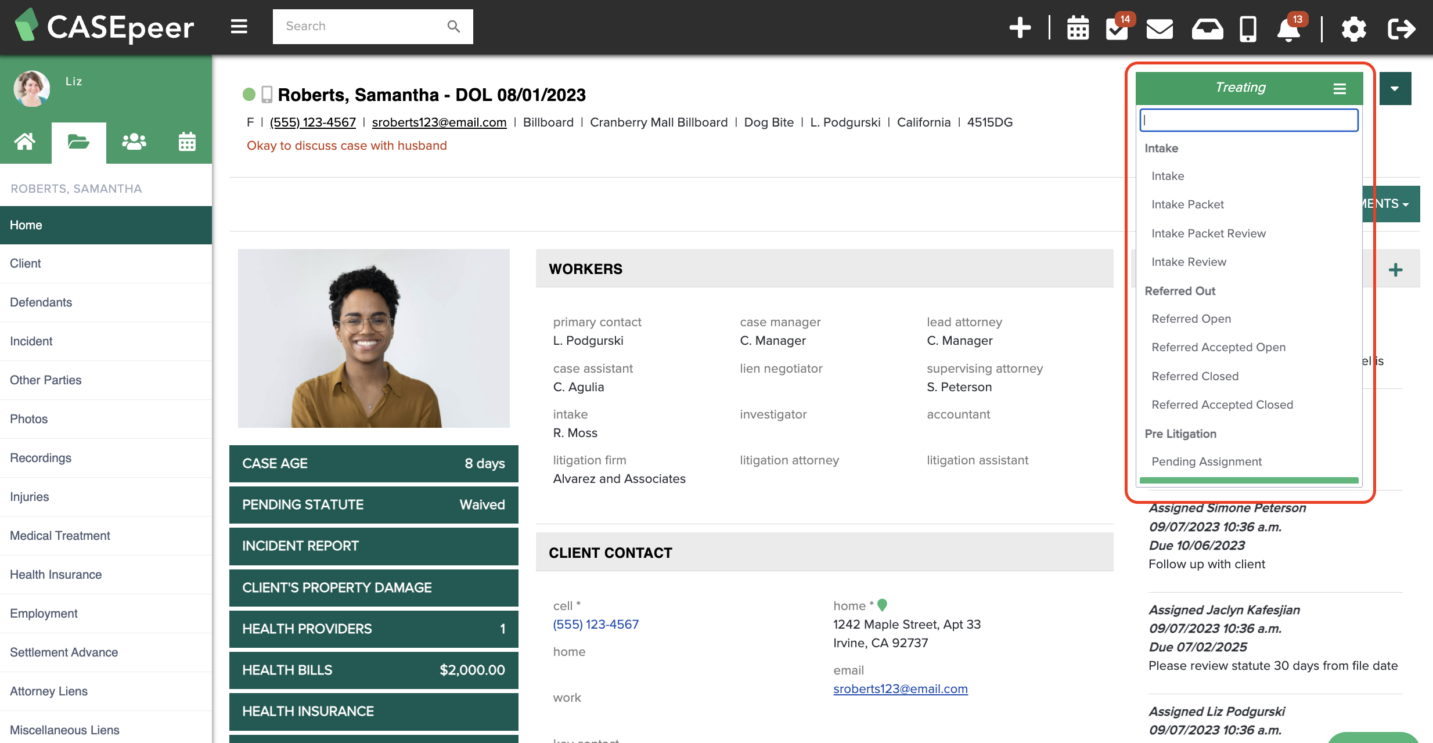Open the mail envelope icon
Screen dimensions: 1433x743
pyautogui.click(x=1160, y=28)
